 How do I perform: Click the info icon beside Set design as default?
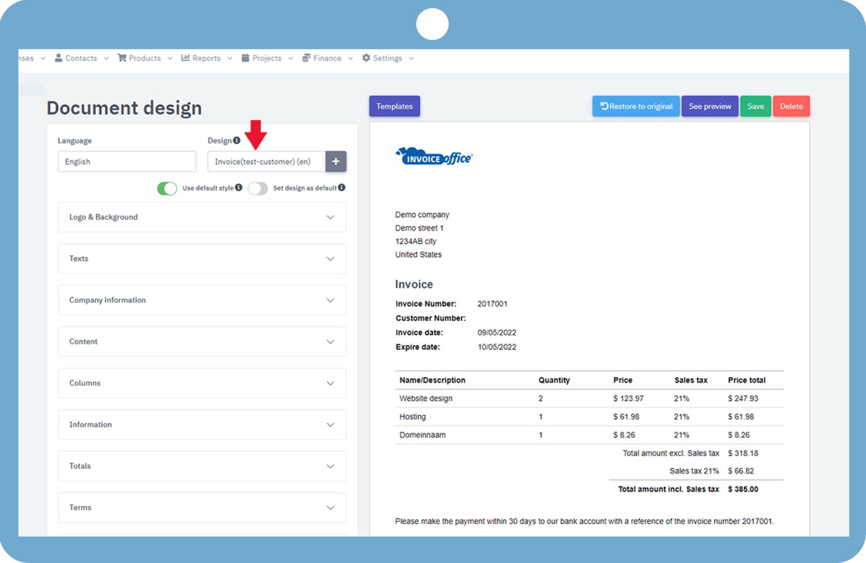click(x=342, y=188)
